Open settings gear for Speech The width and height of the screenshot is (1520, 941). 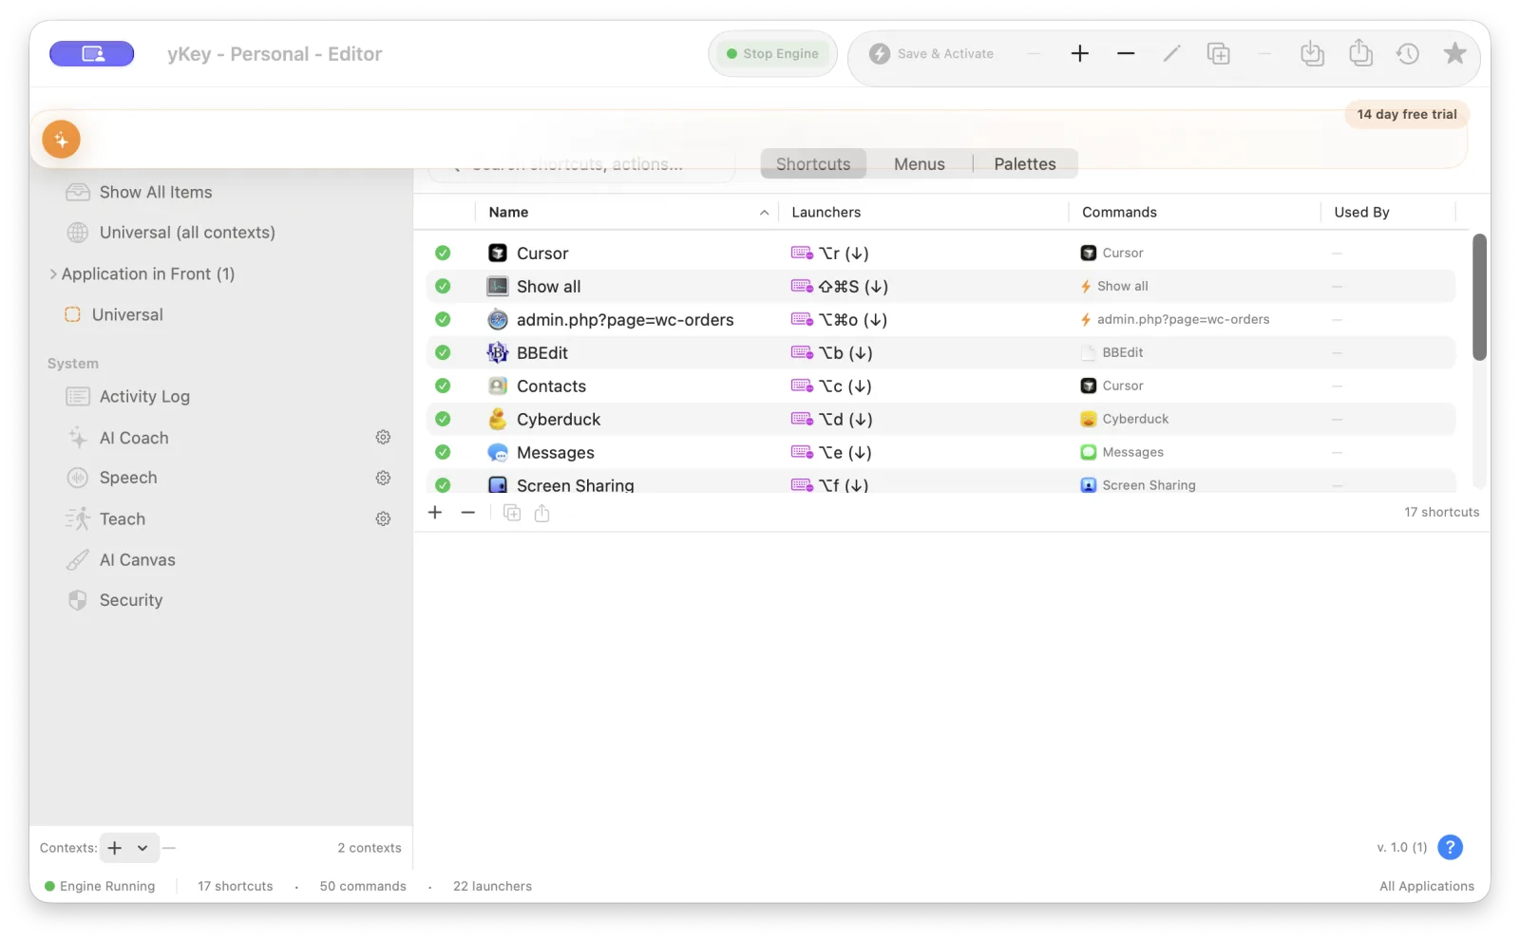[383, 478]
